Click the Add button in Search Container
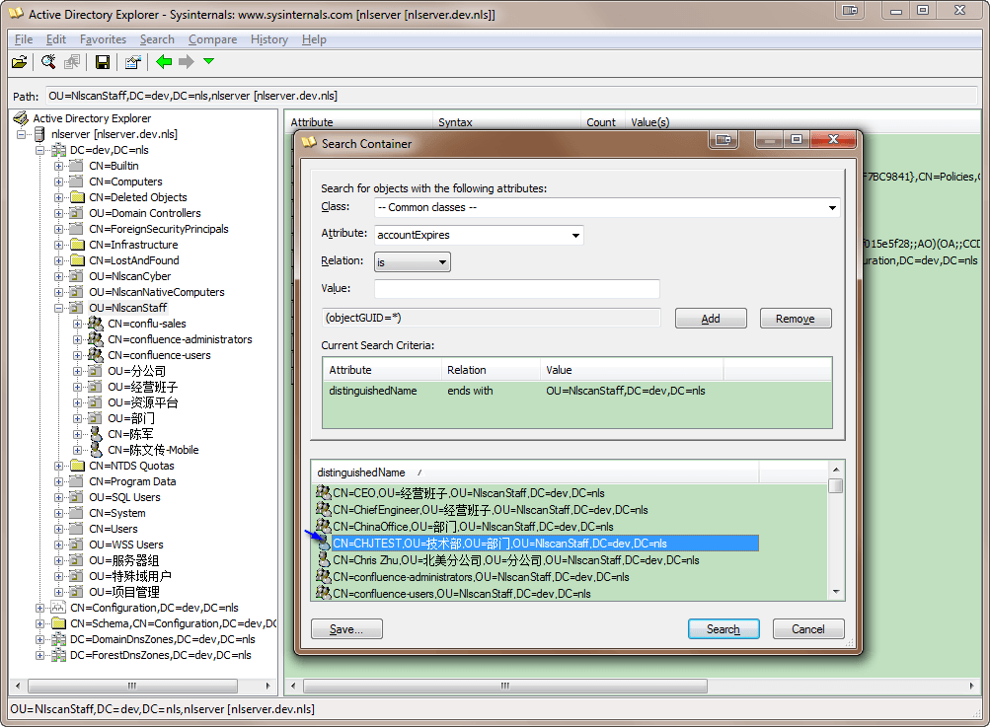 (710, 319)
